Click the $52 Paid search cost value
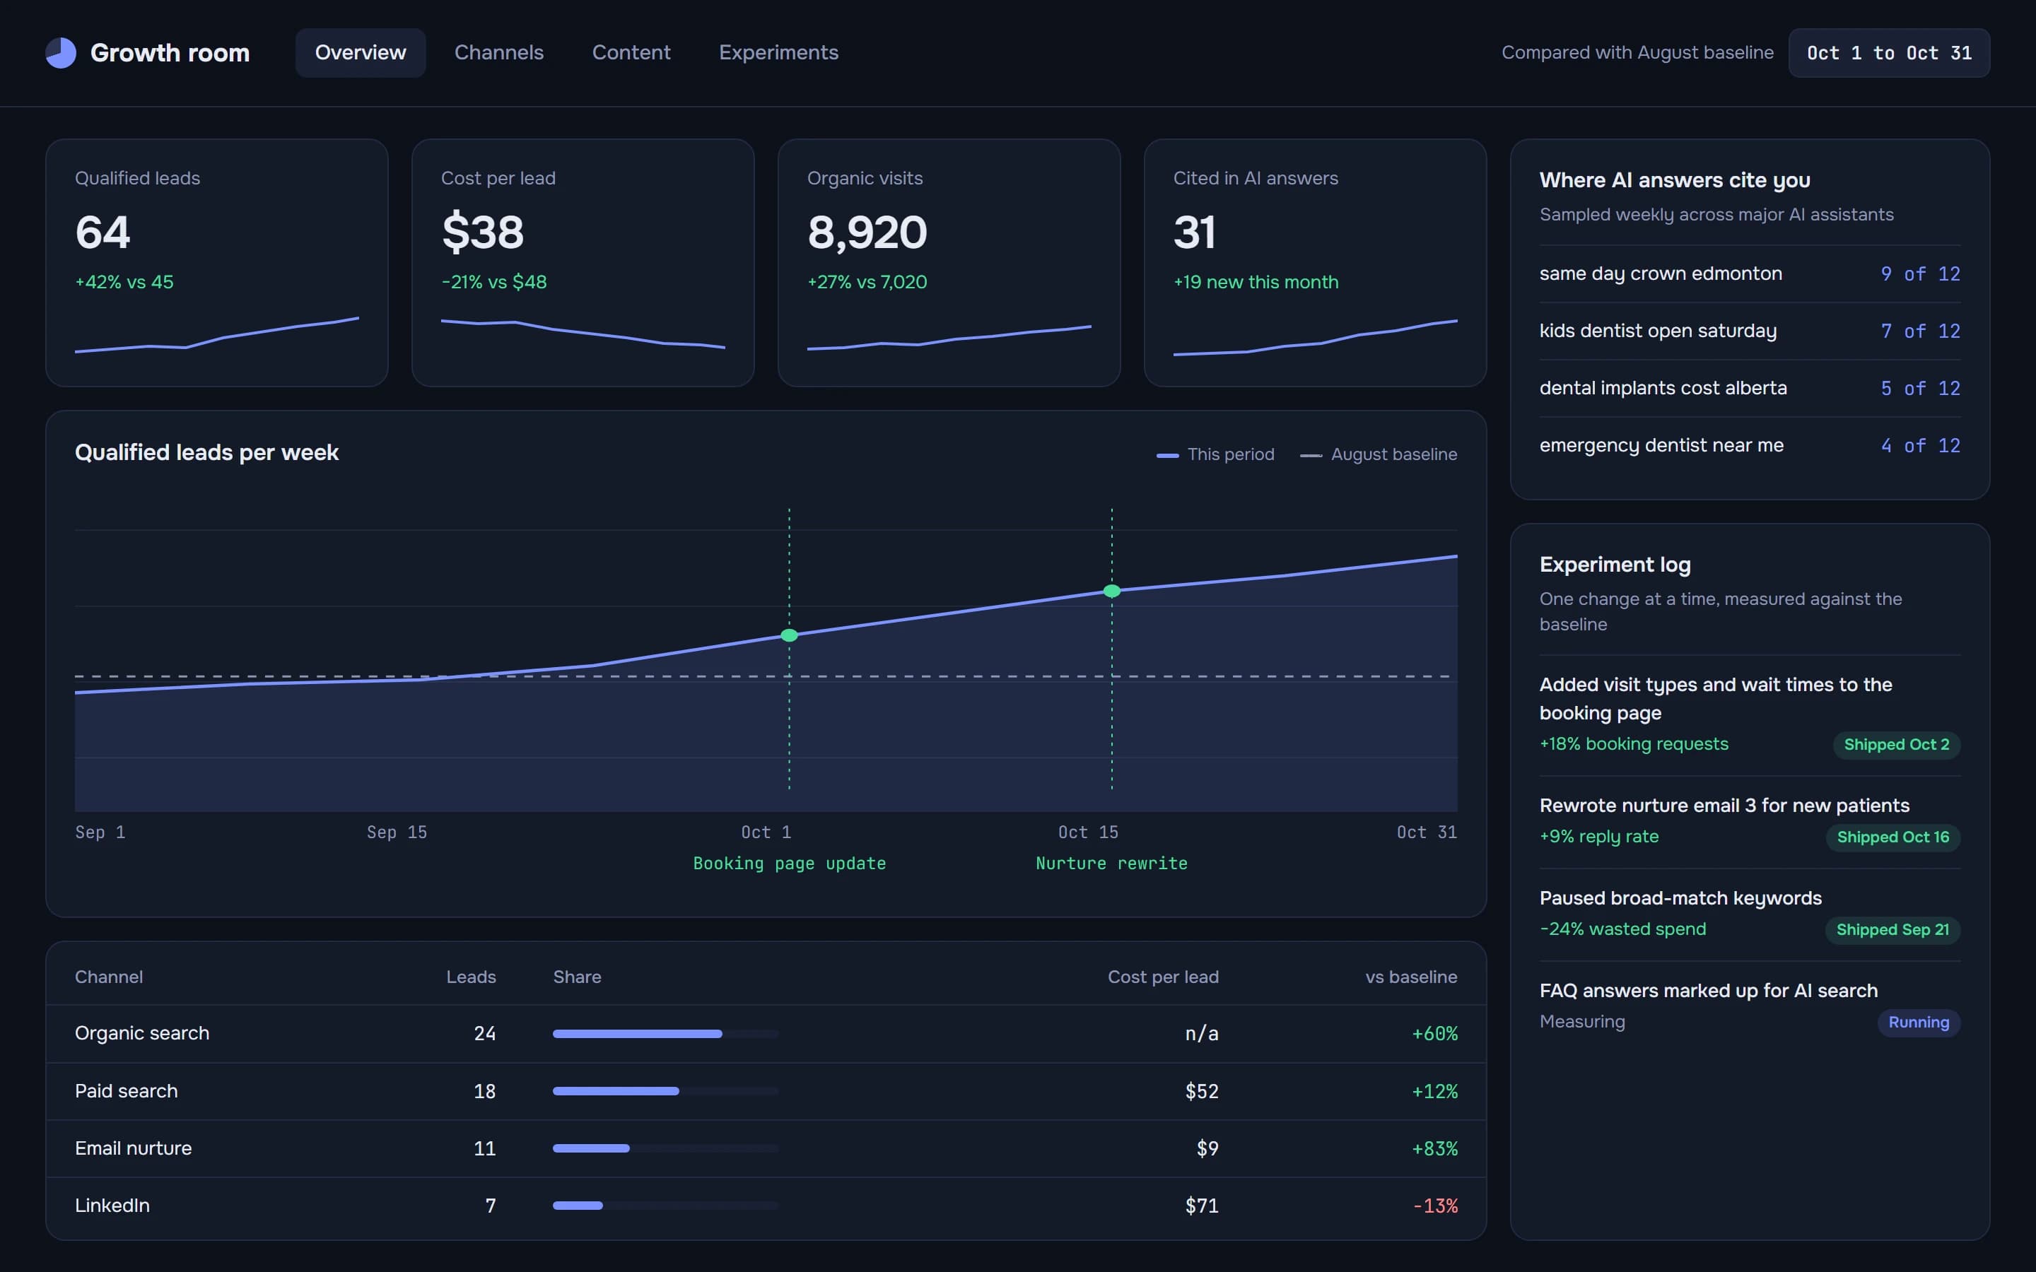 [1201, 1091]
